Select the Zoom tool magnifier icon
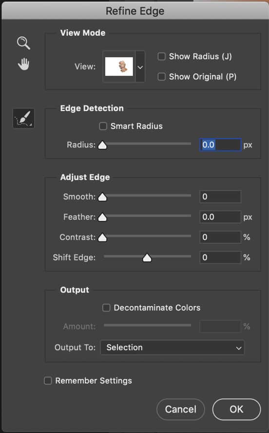 [x=23, y=43]
